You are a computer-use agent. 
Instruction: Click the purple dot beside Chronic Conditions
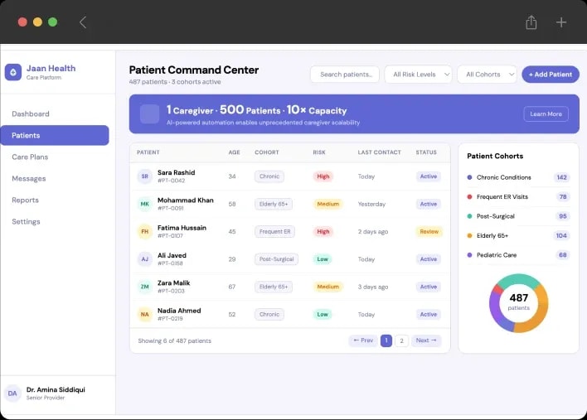click(469, 177)
